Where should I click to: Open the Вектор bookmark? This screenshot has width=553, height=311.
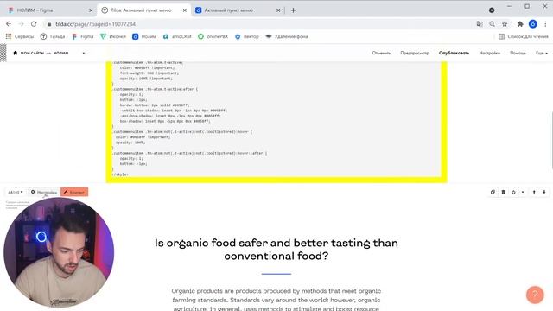point(247,36)
